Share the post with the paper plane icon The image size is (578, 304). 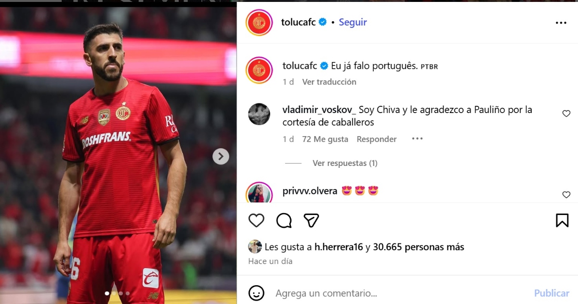pos(312,220)
